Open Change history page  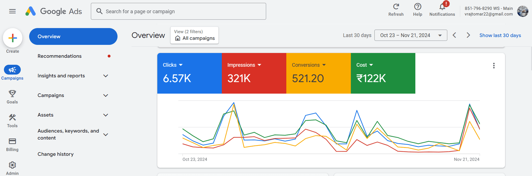point(56,154)
